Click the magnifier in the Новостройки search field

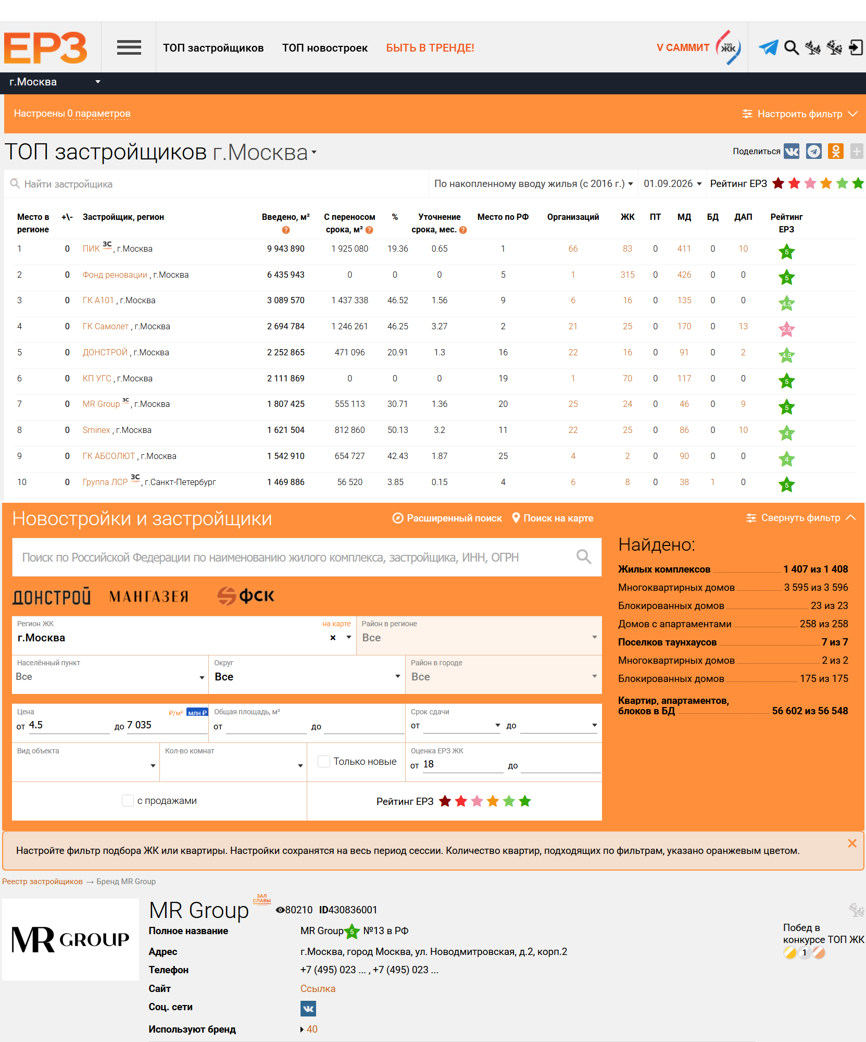[584, 557]
